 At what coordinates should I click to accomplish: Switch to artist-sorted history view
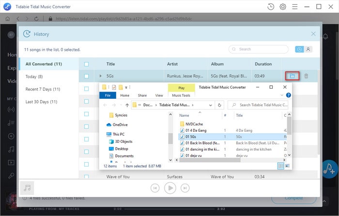click(308, 49)
